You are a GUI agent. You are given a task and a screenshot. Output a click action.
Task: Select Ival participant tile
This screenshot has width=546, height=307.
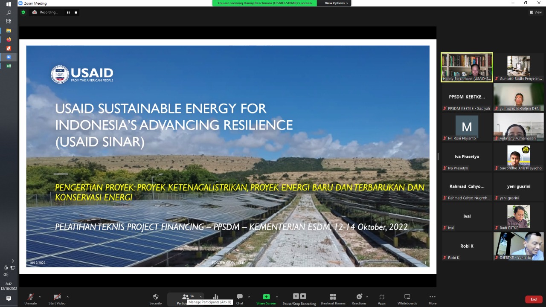tap(467, 216)
